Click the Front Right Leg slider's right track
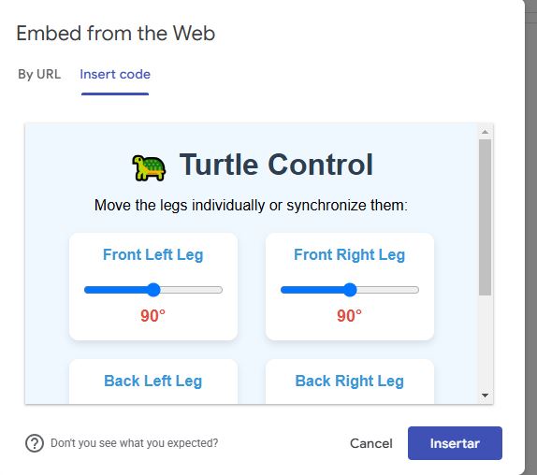The height and width of the screenshot is (475, 537). 387,290
